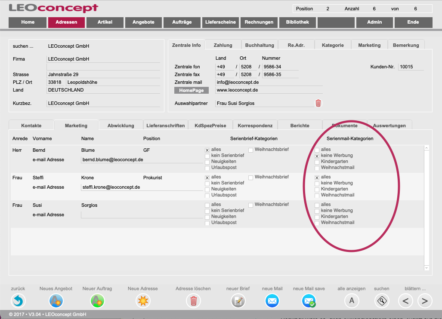442x319 pixels.
Task: Open Rechnungen section
Action: pyautogui.click(x=259, y=22)
